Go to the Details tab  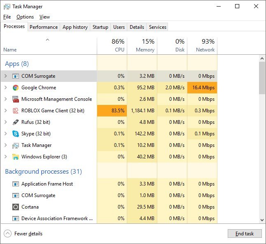[x=137, y=27]
